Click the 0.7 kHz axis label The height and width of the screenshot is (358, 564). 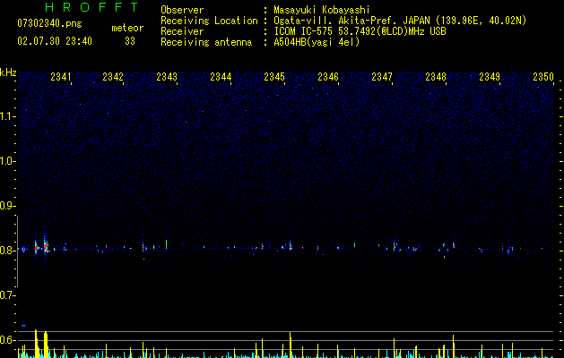7,295
